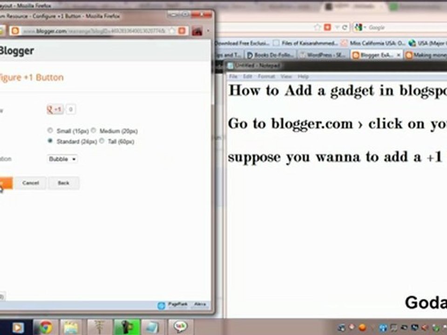Click the tree-shaped app icon in the taskbar

[x=99, y=328]
